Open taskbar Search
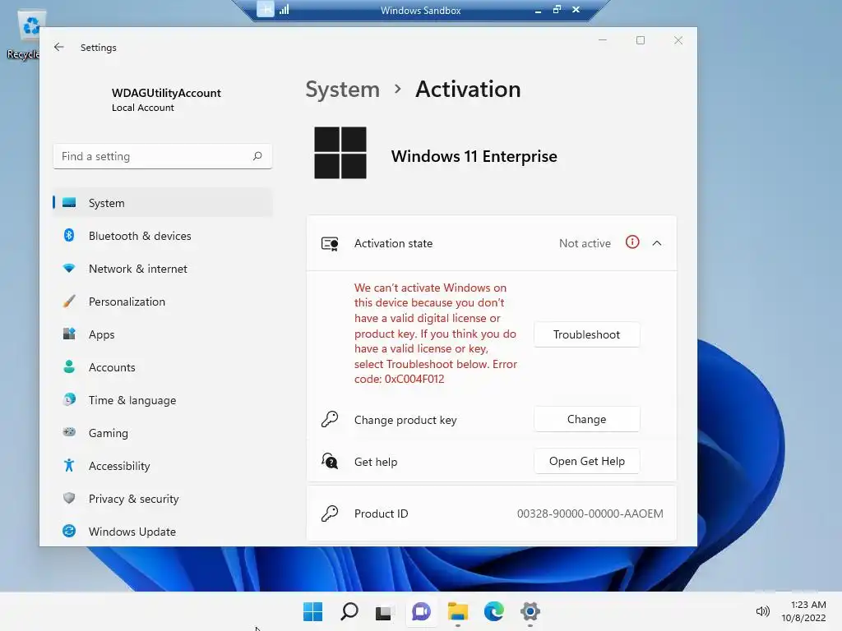The width and height of the screenshot is (842, 631). point(349,611)
